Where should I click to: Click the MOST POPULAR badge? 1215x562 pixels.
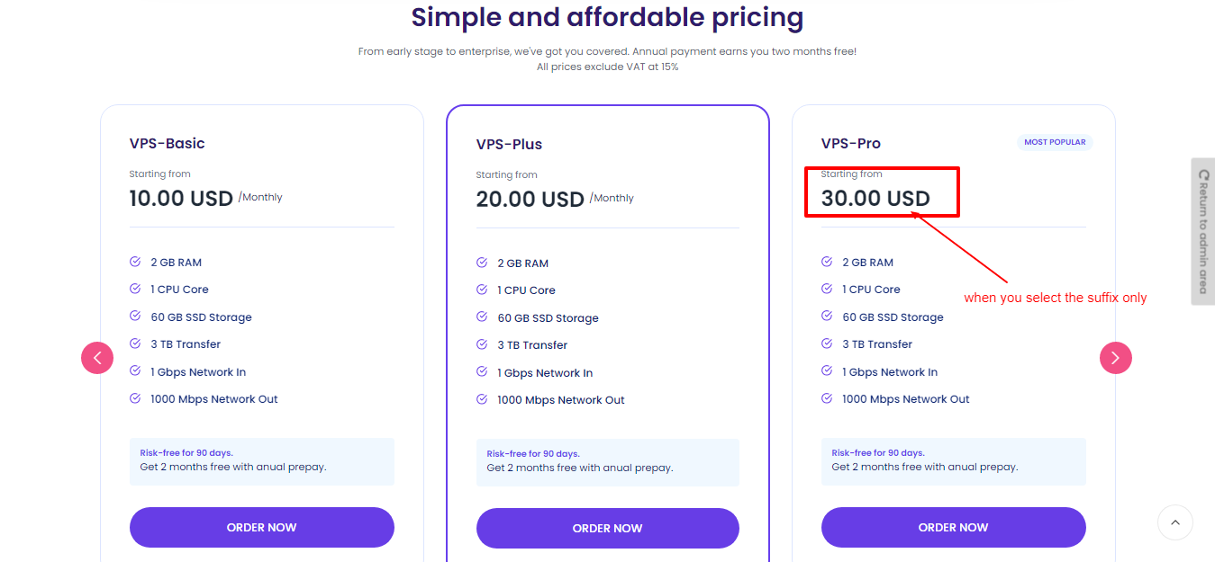click(1055, 142)
